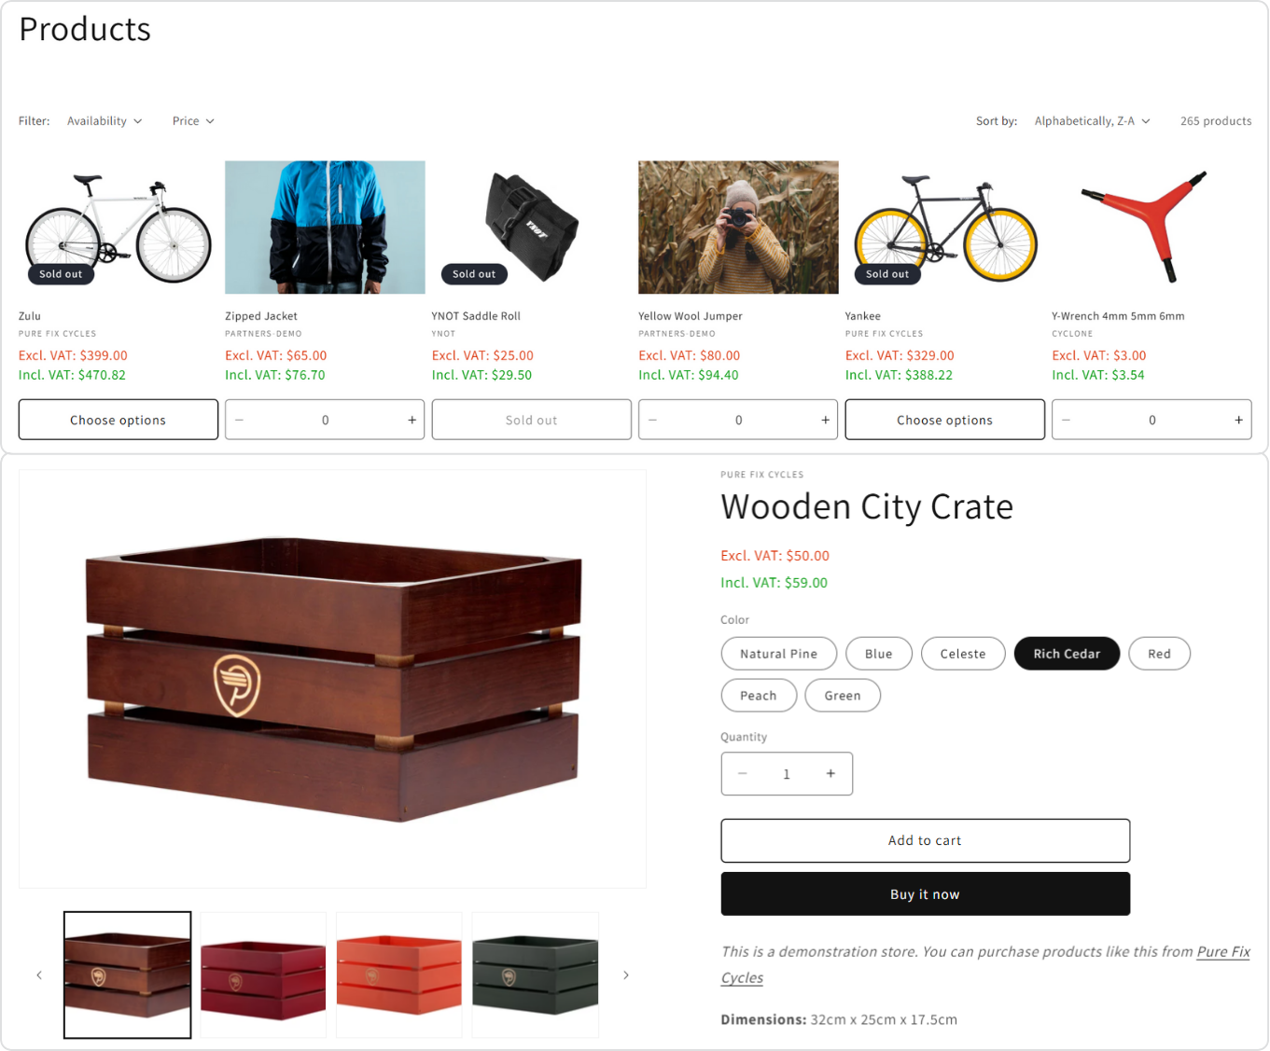Choose the Celeste color variant

click(x=963, y=654)
